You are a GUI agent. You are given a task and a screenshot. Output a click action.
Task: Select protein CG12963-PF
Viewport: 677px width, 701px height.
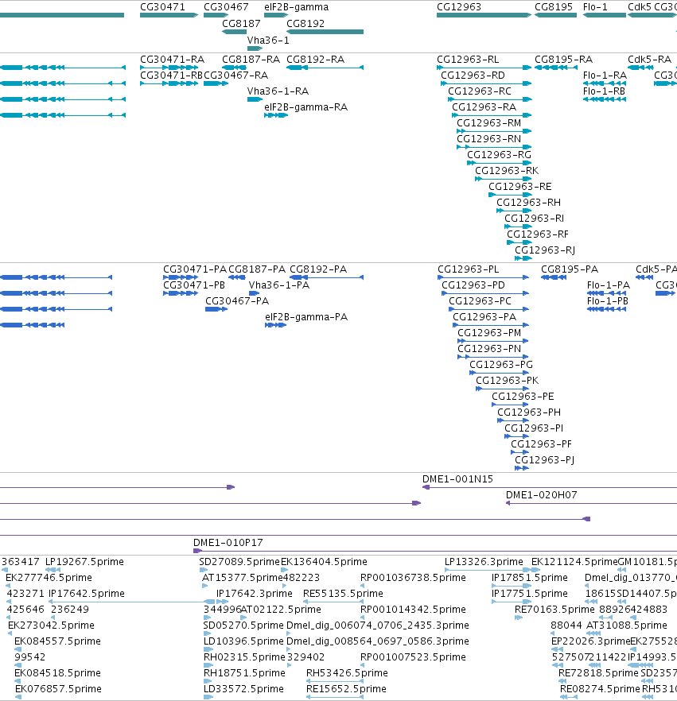542,444
